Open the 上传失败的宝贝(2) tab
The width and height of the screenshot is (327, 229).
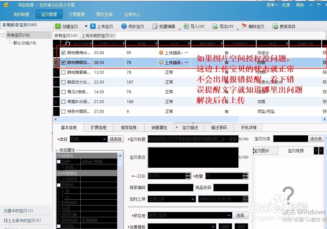point(98,36)
